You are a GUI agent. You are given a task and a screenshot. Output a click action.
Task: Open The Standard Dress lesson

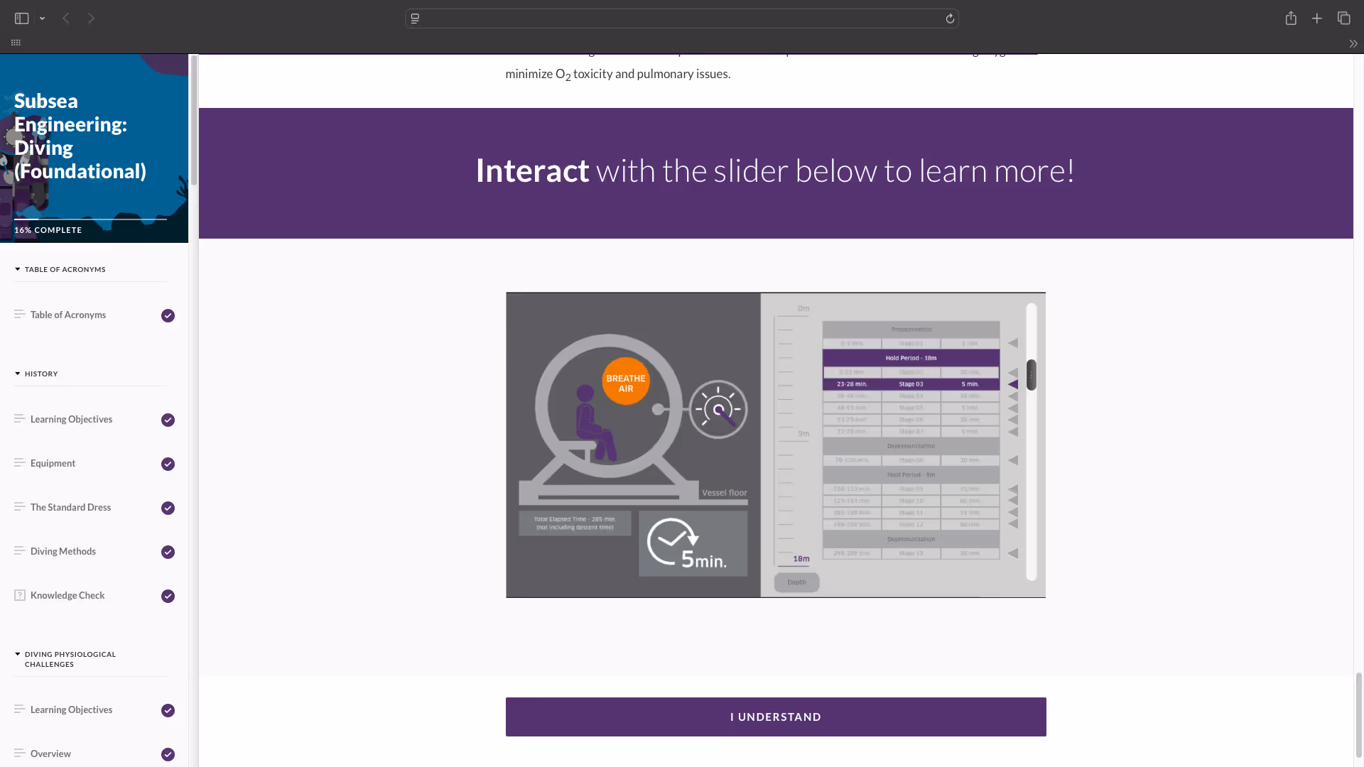[x=70, y=507]
